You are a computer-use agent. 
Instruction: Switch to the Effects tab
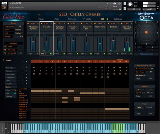72,19
